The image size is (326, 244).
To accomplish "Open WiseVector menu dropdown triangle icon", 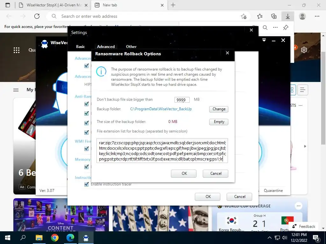I will [x=264, y=40].
